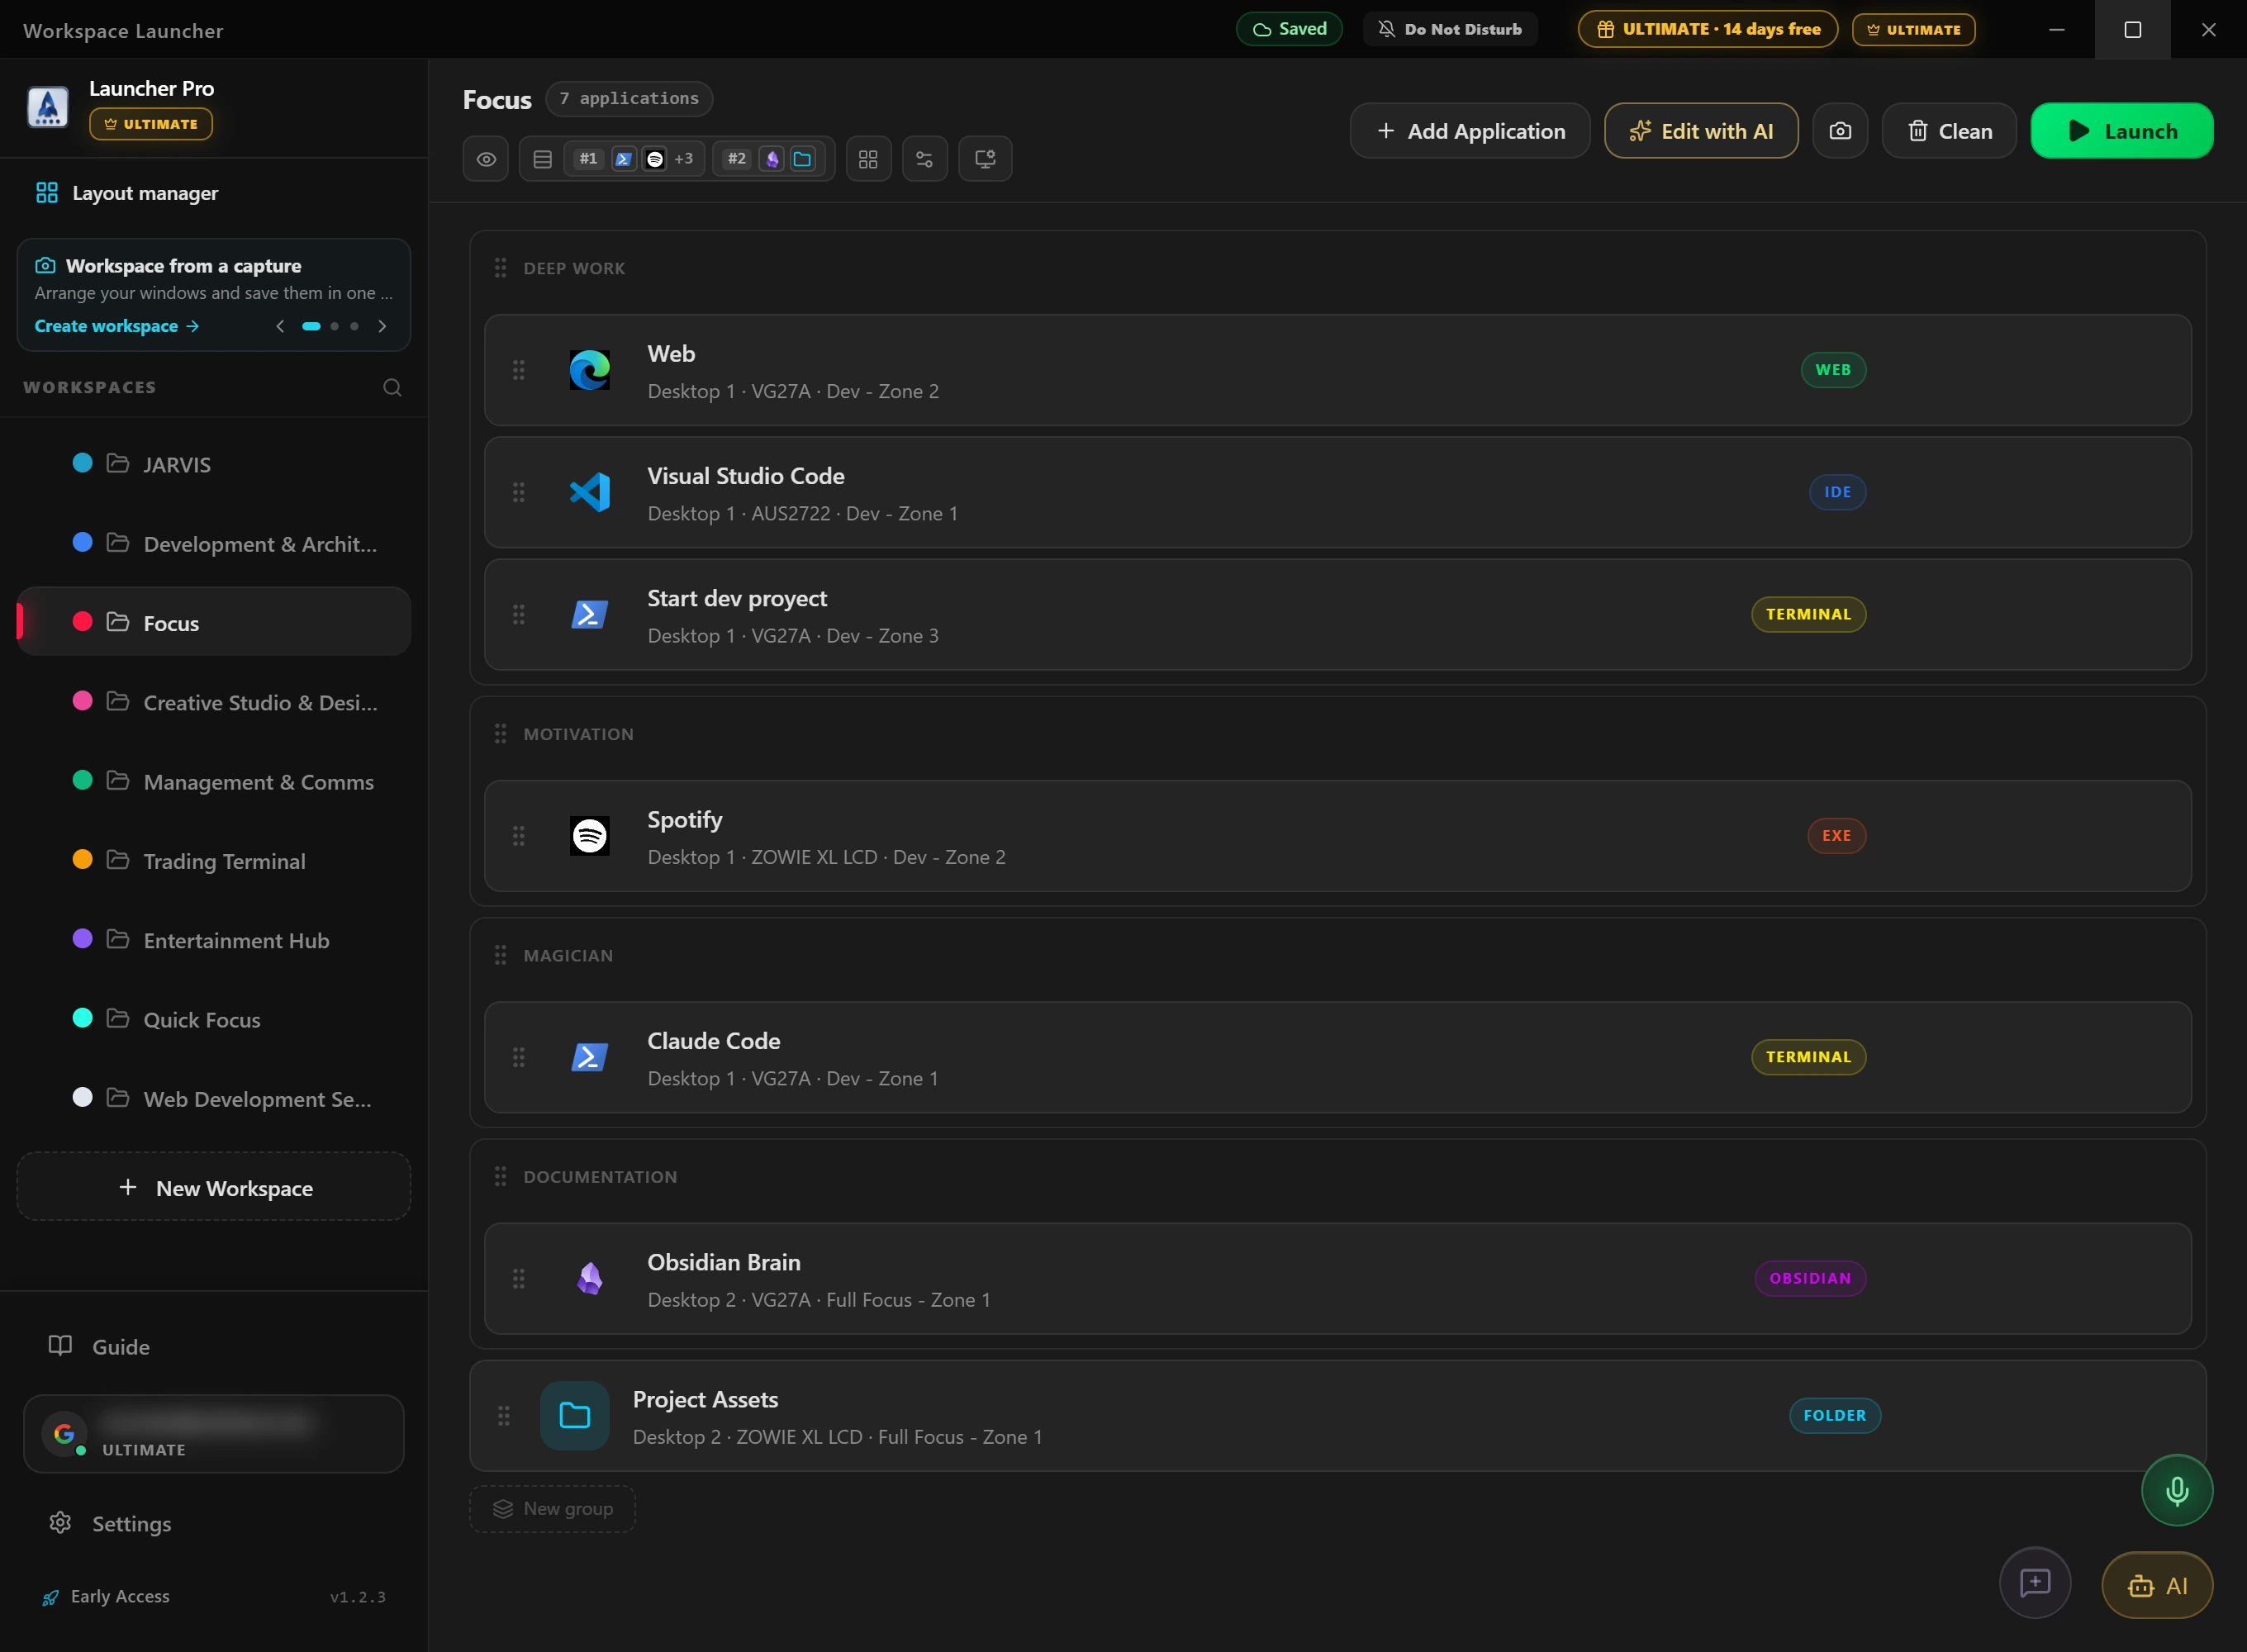
Task: Click drag handle of DEEP WORK group
Action: 500,268
